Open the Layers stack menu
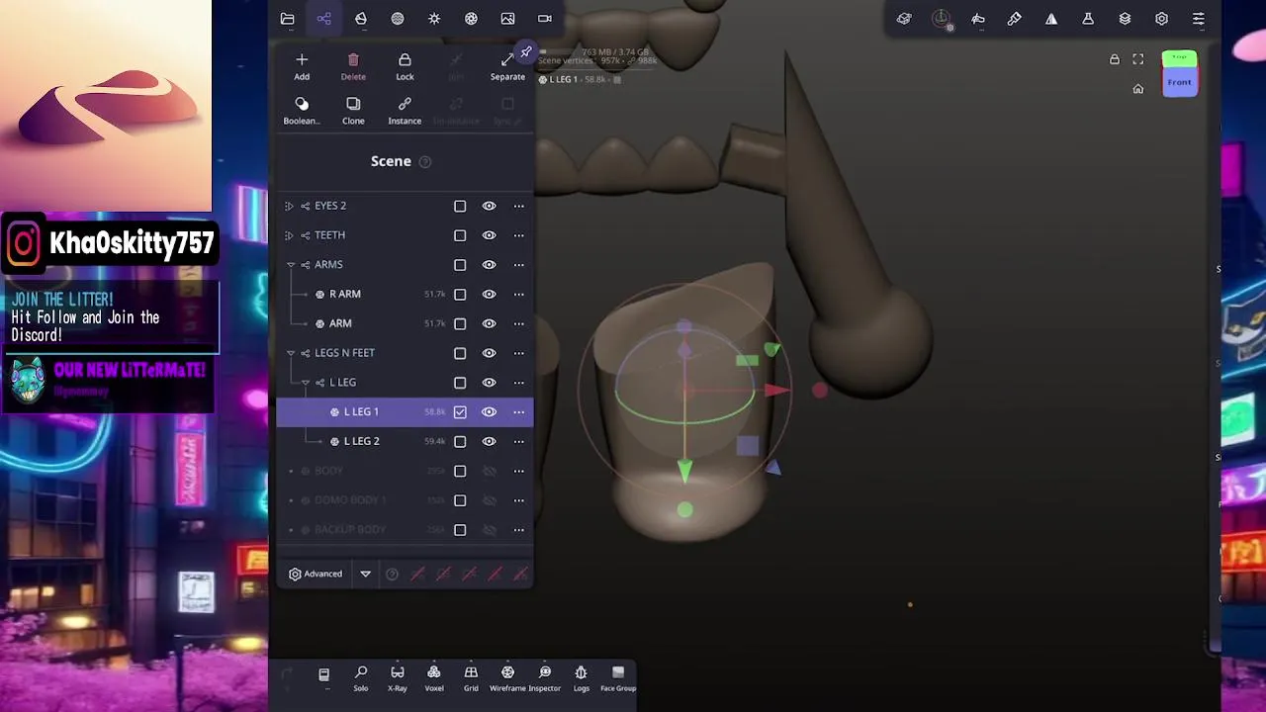 (x=1125, y=19)
